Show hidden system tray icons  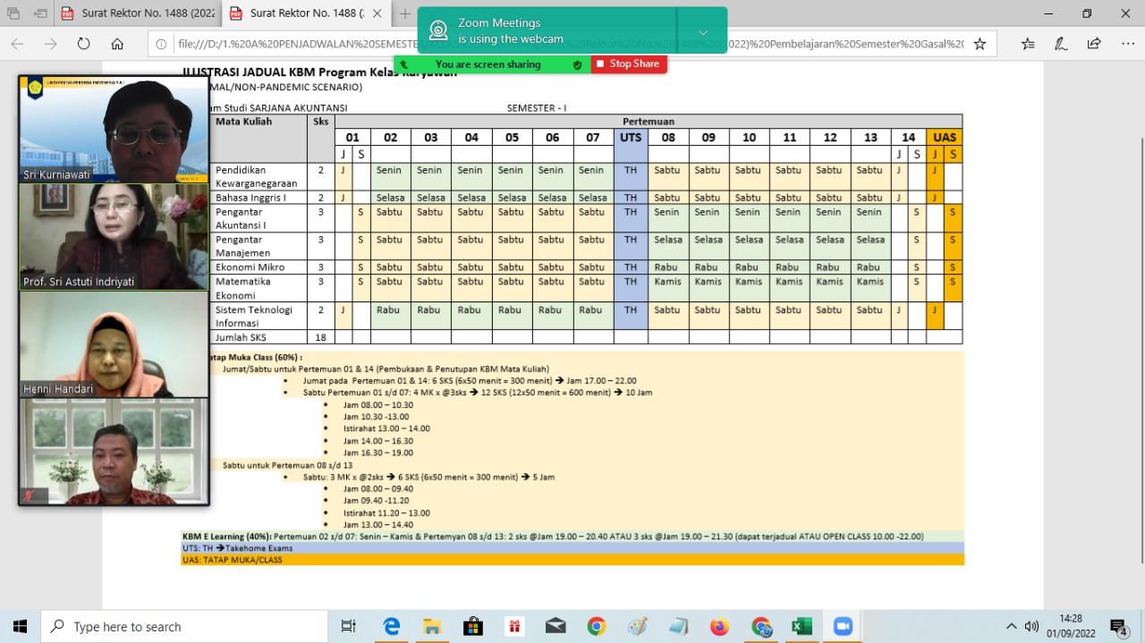click(1012, 626)
